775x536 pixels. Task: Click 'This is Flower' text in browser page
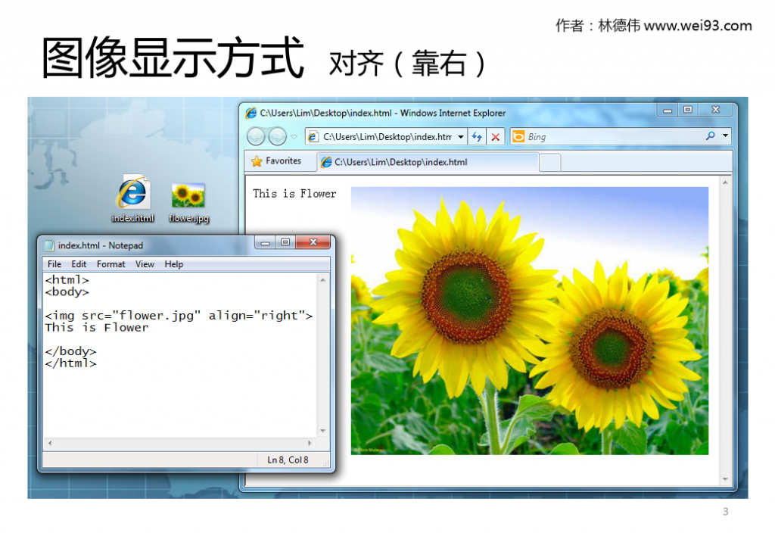point(294,193)
